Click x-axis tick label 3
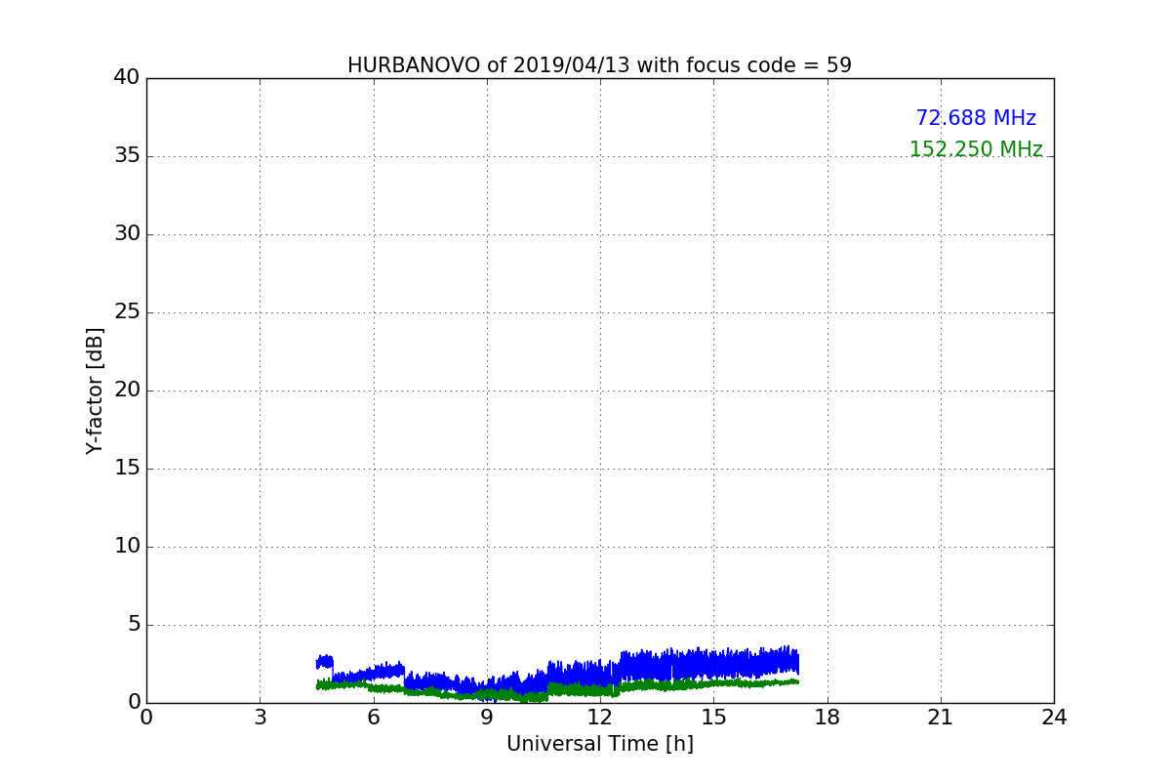Image resolution: width=1171 pixels, height=781 pixels. 260,717
